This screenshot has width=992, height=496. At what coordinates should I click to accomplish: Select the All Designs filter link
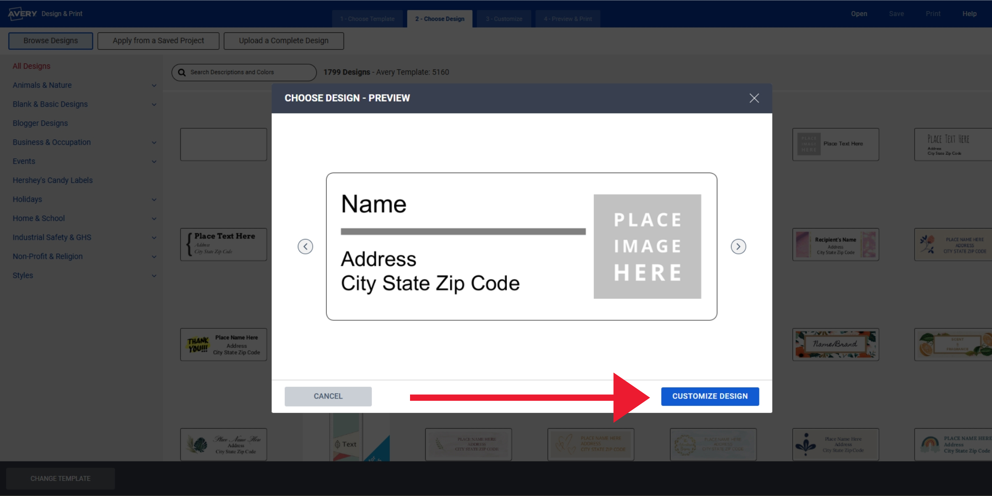pos(32,65)
